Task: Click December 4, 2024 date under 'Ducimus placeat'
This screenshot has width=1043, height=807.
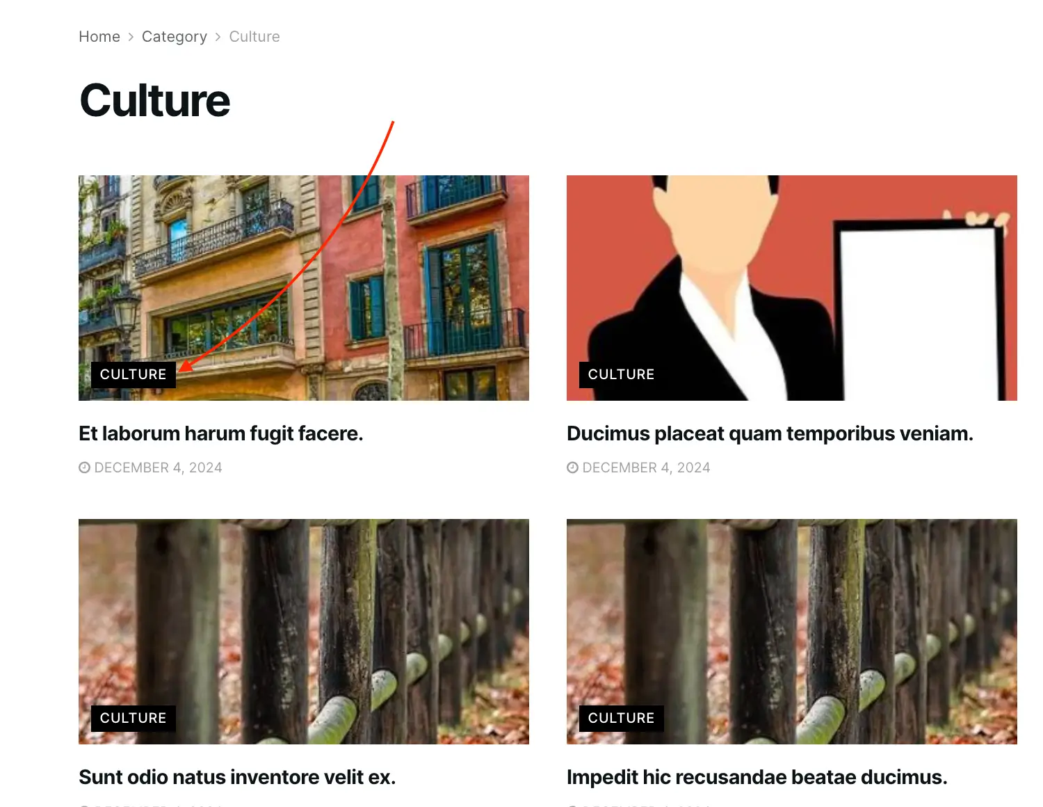Action: (647, 468)
